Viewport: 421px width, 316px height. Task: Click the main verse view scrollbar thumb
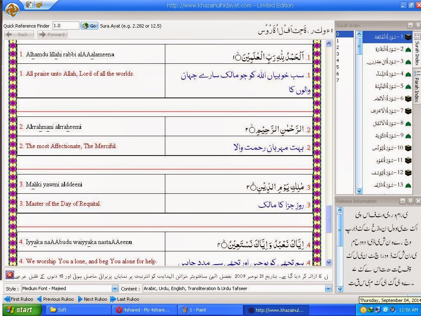click(328, 219)
